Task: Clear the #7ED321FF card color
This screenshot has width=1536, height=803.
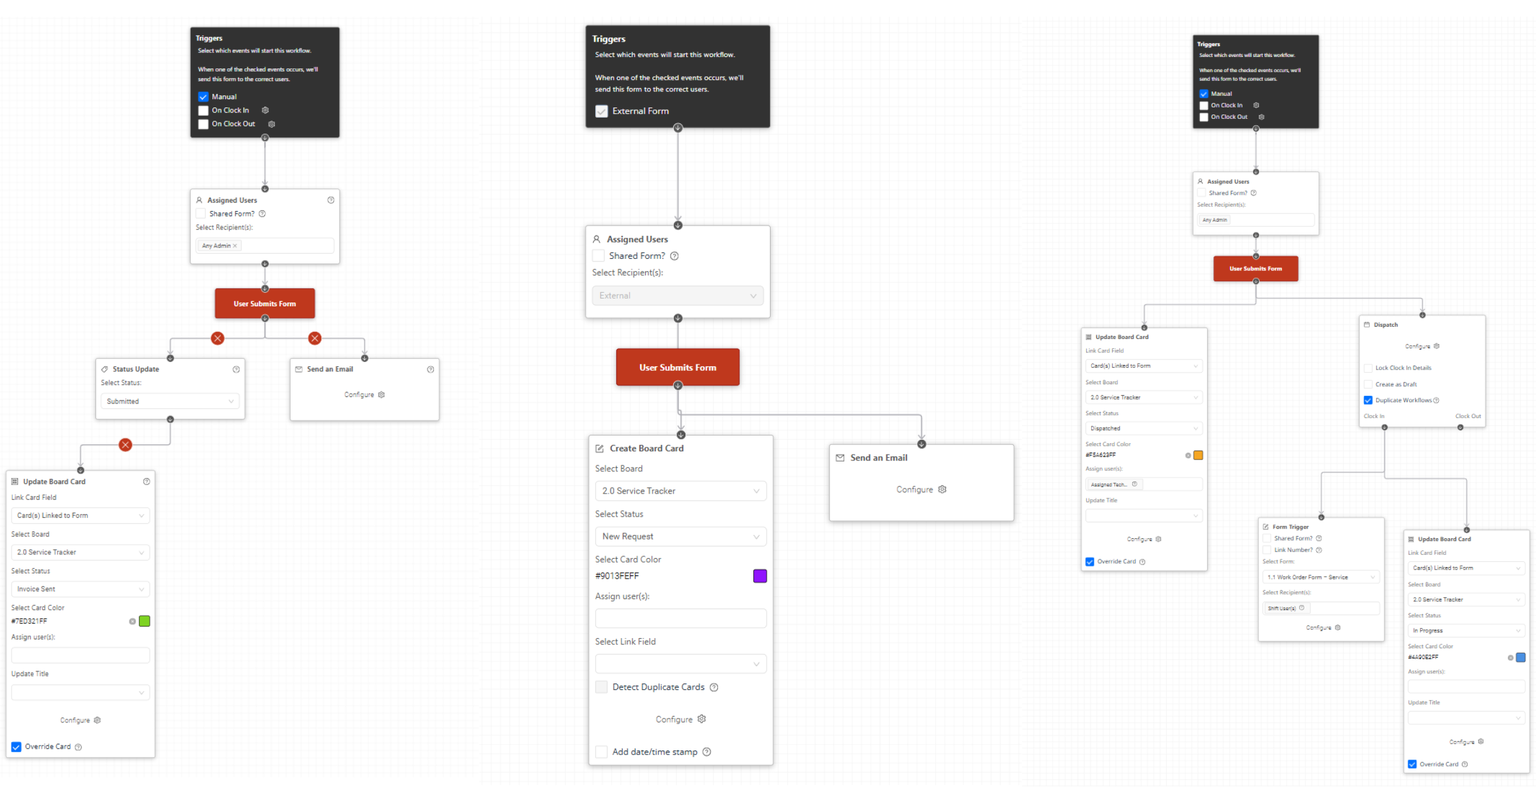Action: click(x=132, y=621)
